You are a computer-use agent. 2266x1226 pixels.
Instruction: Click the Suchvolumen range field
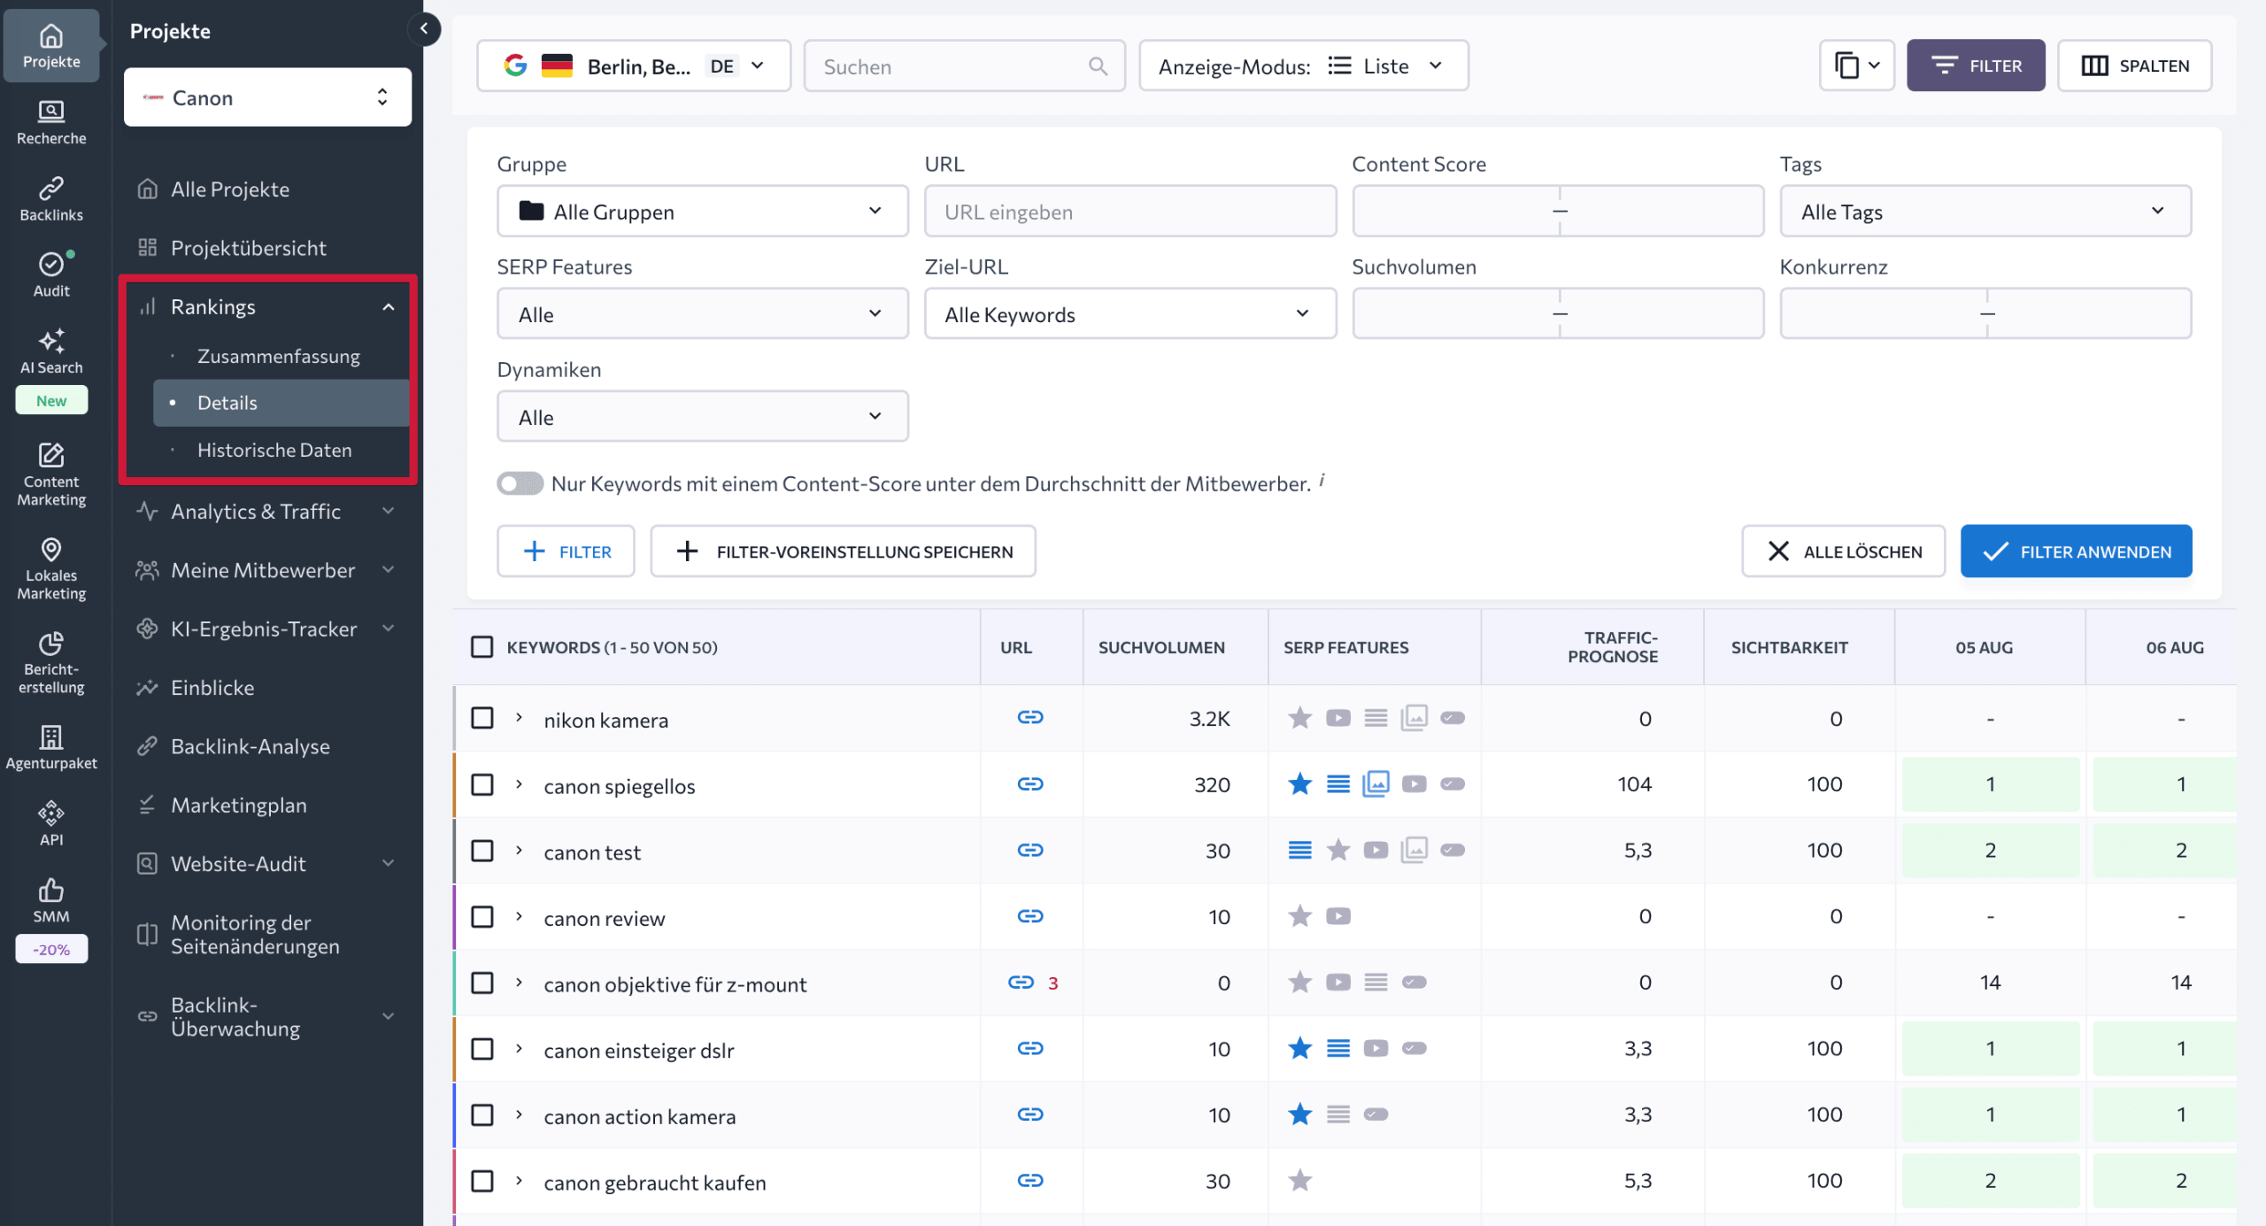click(x=1558, y=314)
